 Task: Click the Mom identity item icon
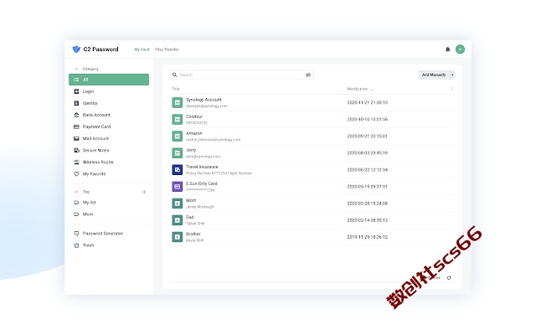pyautogui.click(x=177, y=204)
